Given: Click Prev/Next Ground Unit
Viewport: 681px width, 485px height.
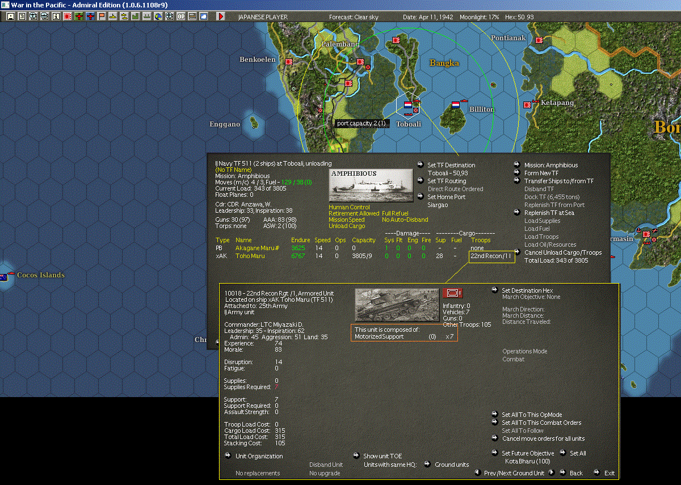Looking at the screenshot, I should (x=514, y=473).
